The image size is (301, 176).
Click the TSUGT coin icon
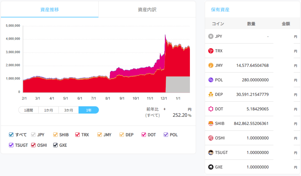[x=211, y=153]
